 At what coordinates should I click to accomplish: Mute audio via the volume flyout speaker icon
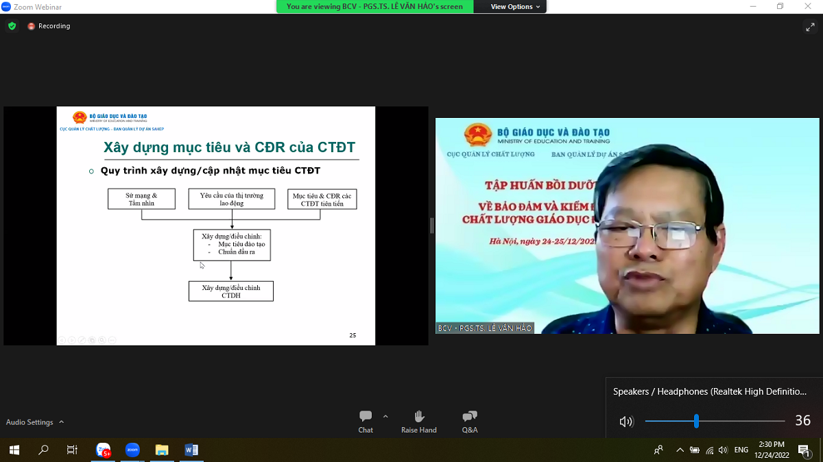coord(626,422)
